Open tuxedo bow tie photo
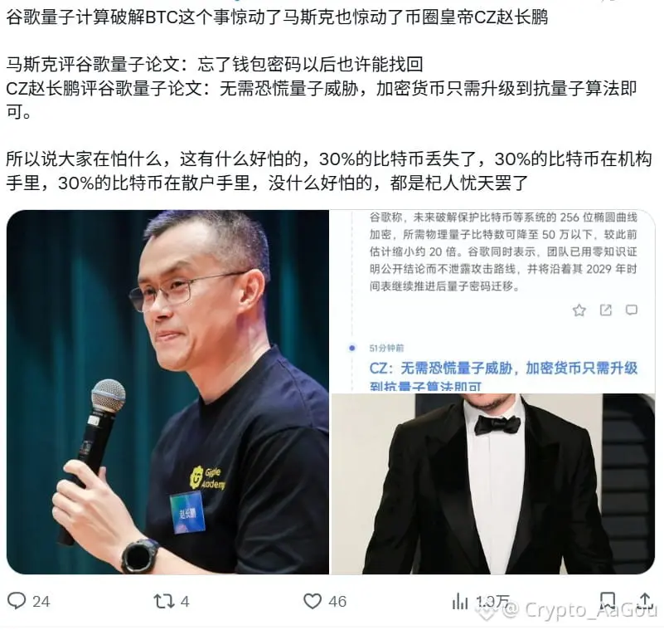This screenshot has width=664, height=630. (493, 484)
